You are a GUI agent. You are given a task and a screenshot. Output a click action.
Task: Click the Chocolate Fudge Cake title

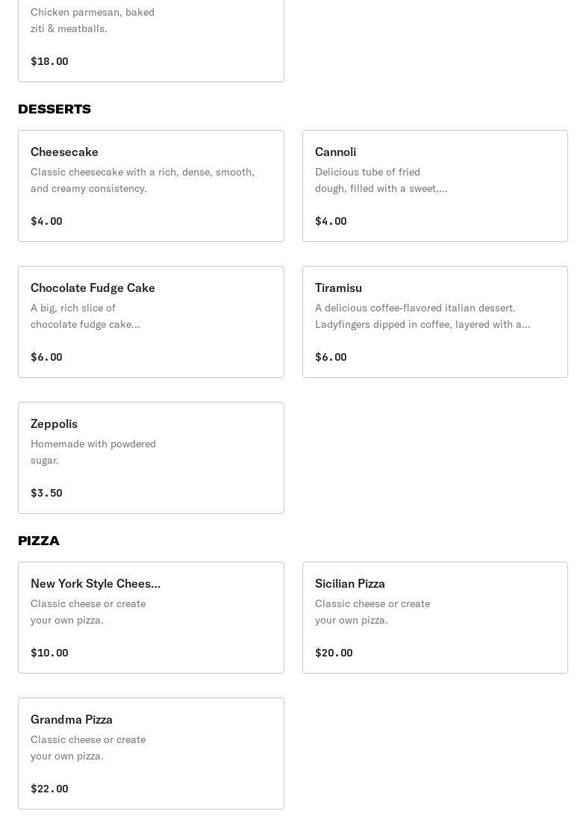point(93,288)
